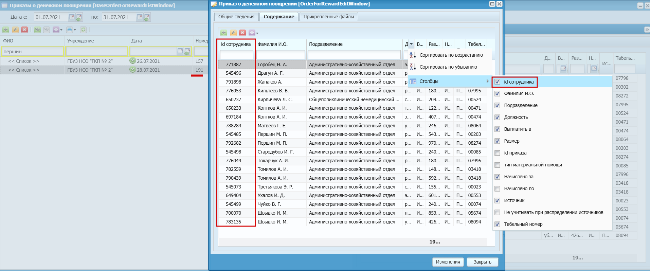Screen dimensions: 650x271
Task: Switch to the 'Общие сведения' tab
Action: coord(236,17)
